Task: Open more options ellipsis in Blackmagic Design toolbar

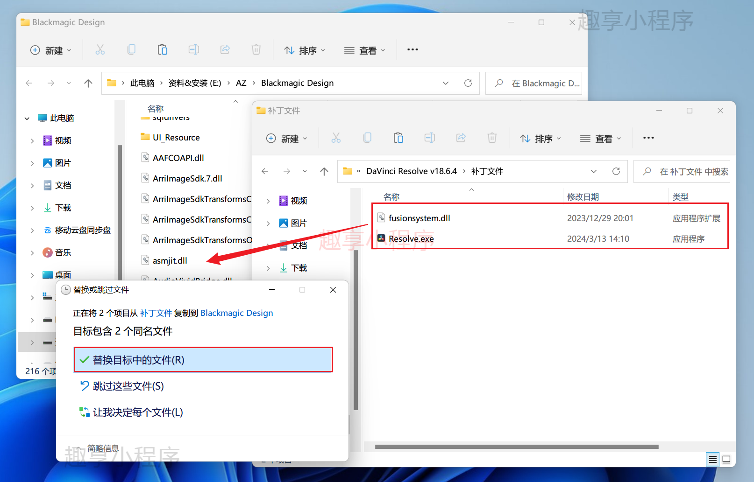Action: coord(413,49)
